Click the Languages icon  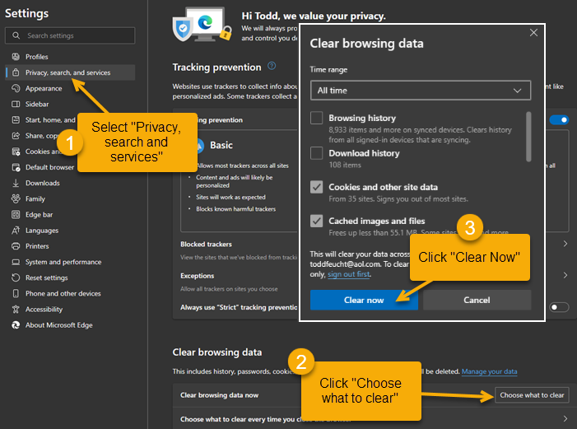coord(16,231)
